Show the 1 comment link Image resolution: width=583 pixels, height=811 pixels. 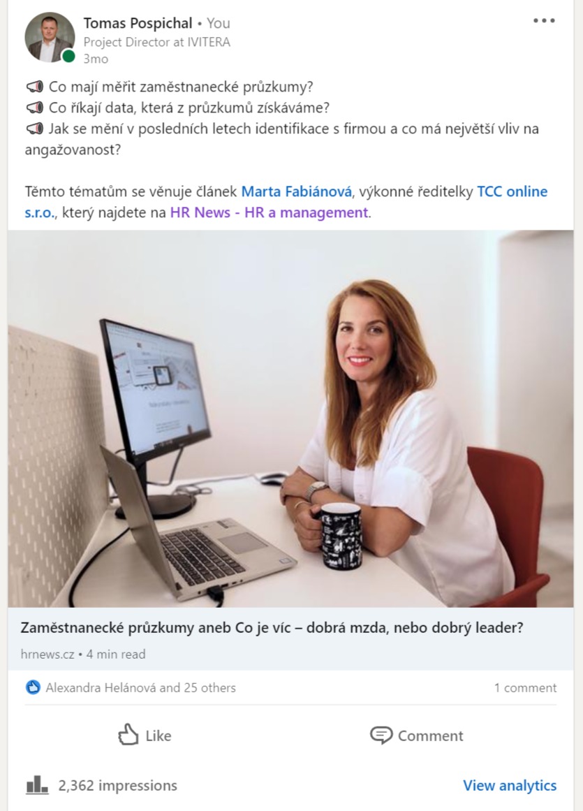pos(525,688)
